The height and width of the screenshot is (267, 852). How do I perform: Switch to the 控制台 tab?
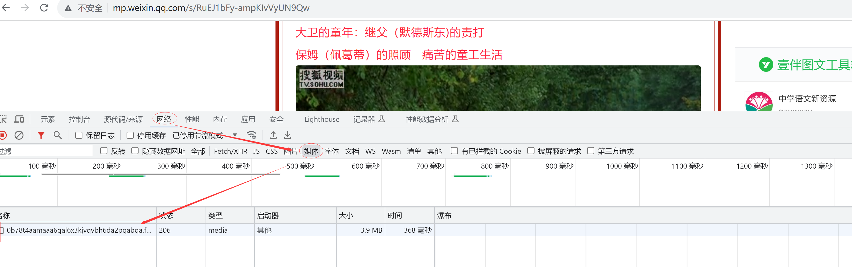(x=80, y=119)
